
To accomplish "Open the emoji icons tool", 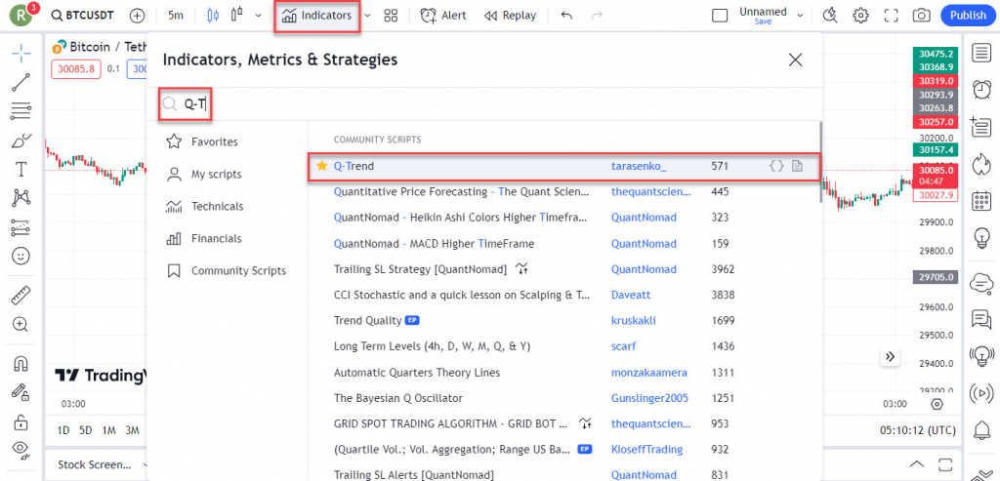I will (21, 256).
